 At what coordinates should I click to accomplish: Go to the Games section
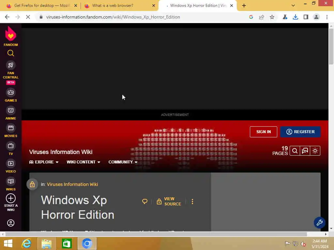11,95
